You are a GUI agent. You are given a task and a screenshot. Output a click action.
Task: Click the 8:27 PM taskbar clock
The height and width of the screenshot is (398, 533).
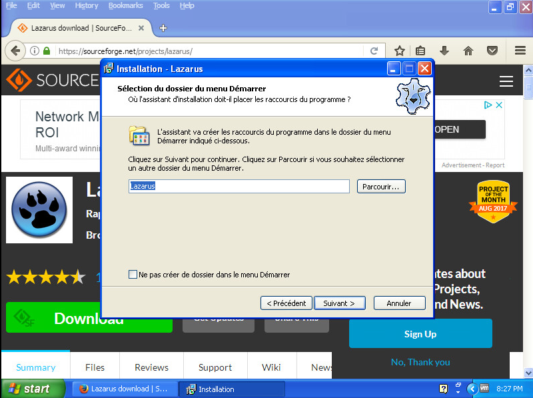click(509, 389)
